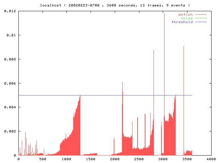Click the tallest motion spike near x=3000
Image resolution: width=218 pixels, height=163 pixels.
164,14
